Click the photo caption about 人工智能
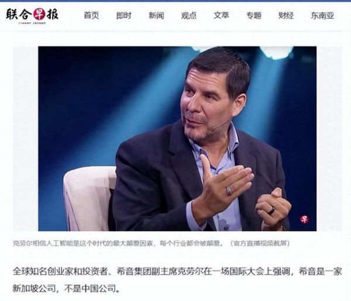 pyautogui.click(x=119, y=243)
